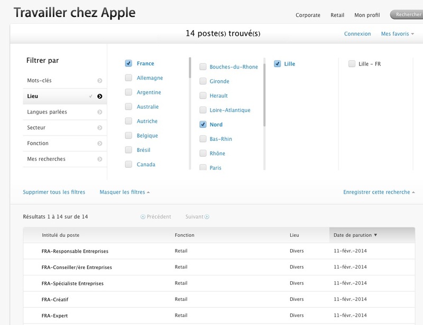
Task: Open the Mots-clés filter category
Action: click(x=65, y=81)
